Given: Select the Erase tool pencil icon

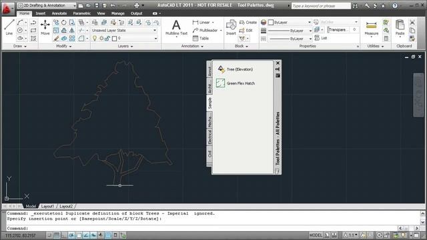Looking at the screenshot, I should 56,39.
